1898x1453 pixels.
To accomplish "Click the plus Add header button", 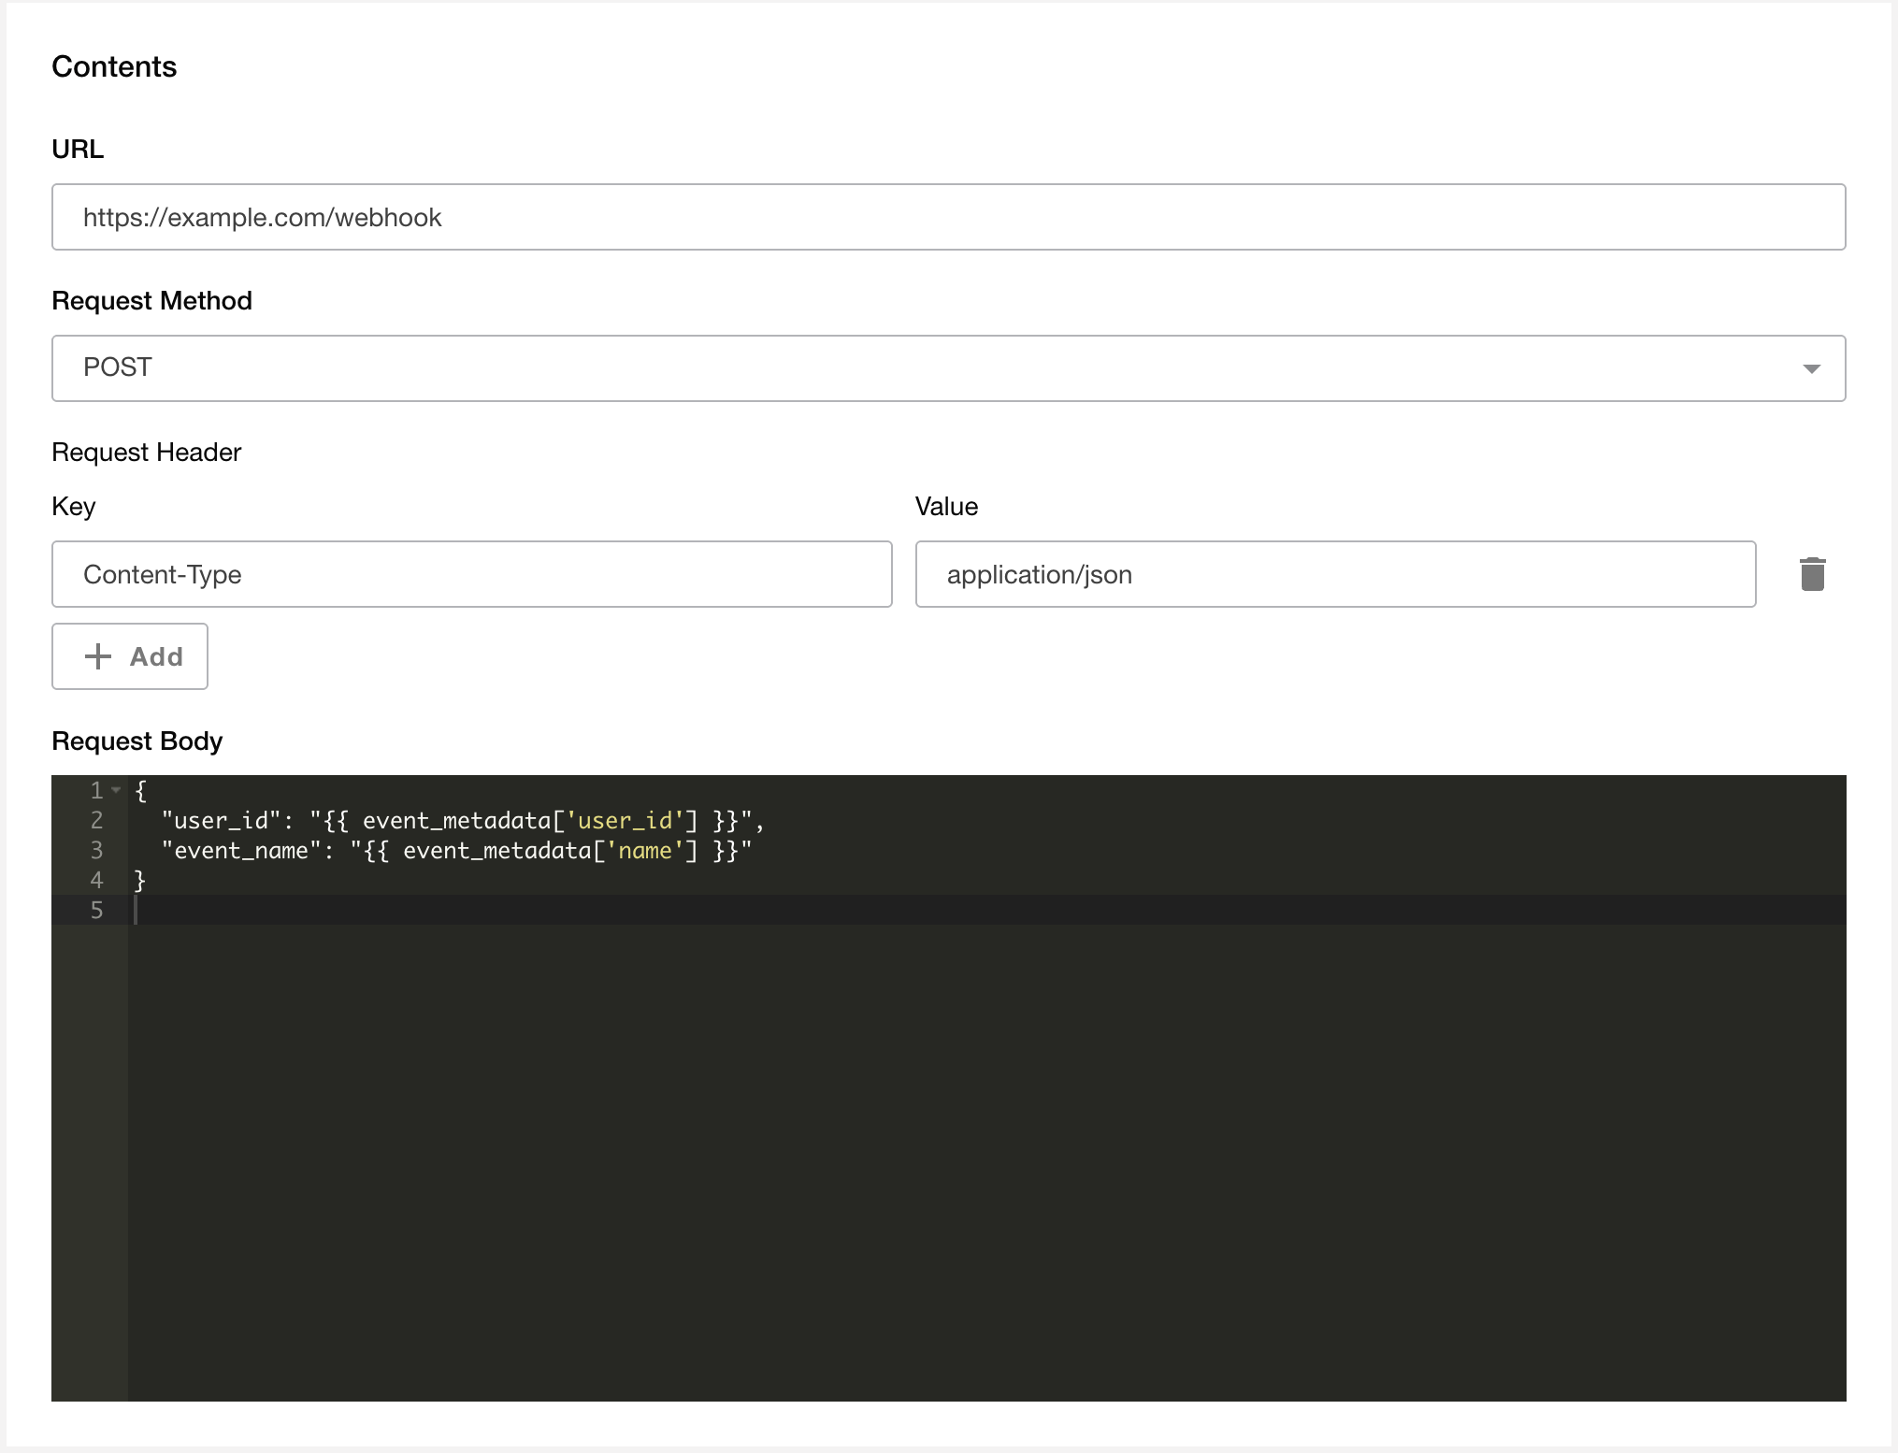I will (130, 656).
